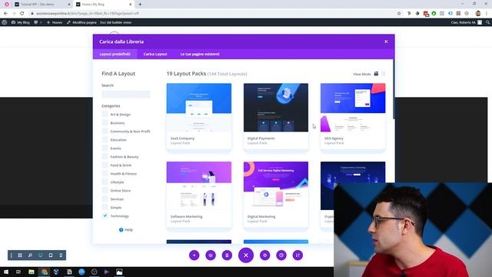
Task: Check the Services category
Action: [x=105, y=199]
